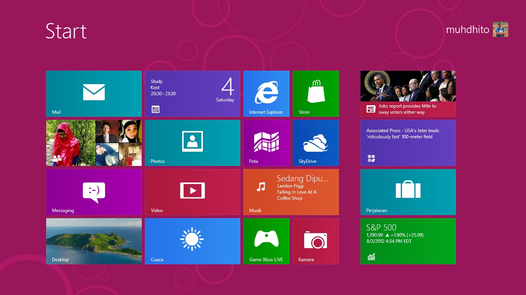This screenshot has width=526, height=295.
Task: Open Associated Press sports story tile
Action: (x=408, y=143)
